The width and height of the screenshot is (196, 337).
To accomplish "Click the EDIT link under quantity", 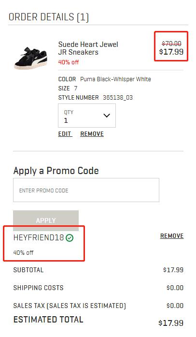I will click(65, 134).
